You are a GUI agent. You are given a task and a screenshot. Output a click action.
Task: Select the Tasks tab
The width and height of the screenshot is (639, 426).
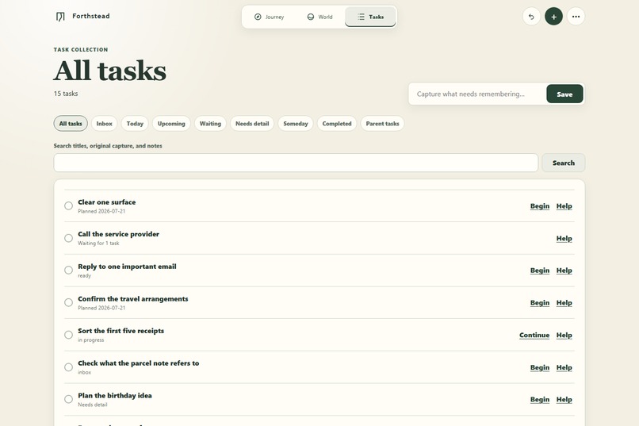click(370, 17)
